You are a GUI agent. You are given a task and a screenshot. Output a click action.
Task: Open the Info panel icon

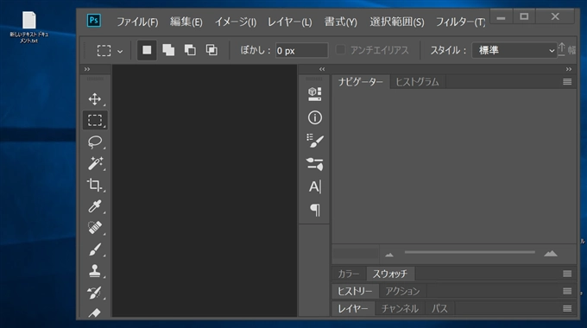click(x=314, y=117)
